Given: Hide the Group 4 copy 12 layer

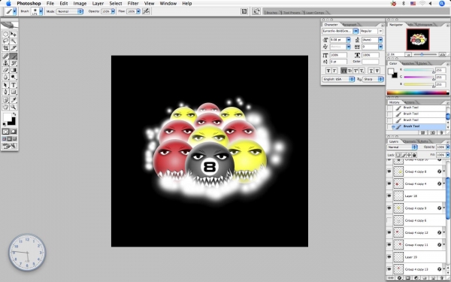Looking at the screenshot, I should tap(389, 232).
